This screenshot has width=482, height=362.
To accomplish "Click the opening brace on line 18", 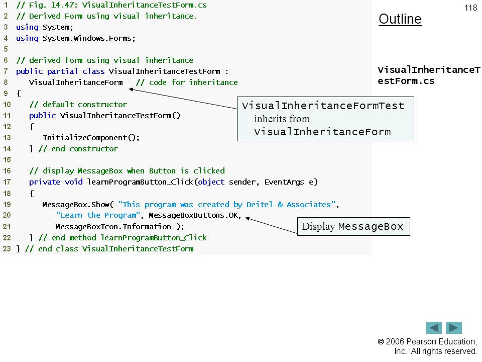I will click(x=32, y=193).
